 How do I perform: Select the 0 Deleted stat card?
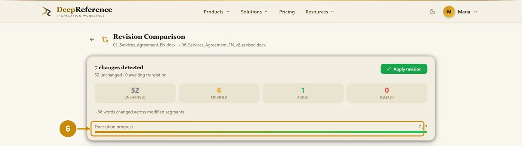(x=387, y=93)
